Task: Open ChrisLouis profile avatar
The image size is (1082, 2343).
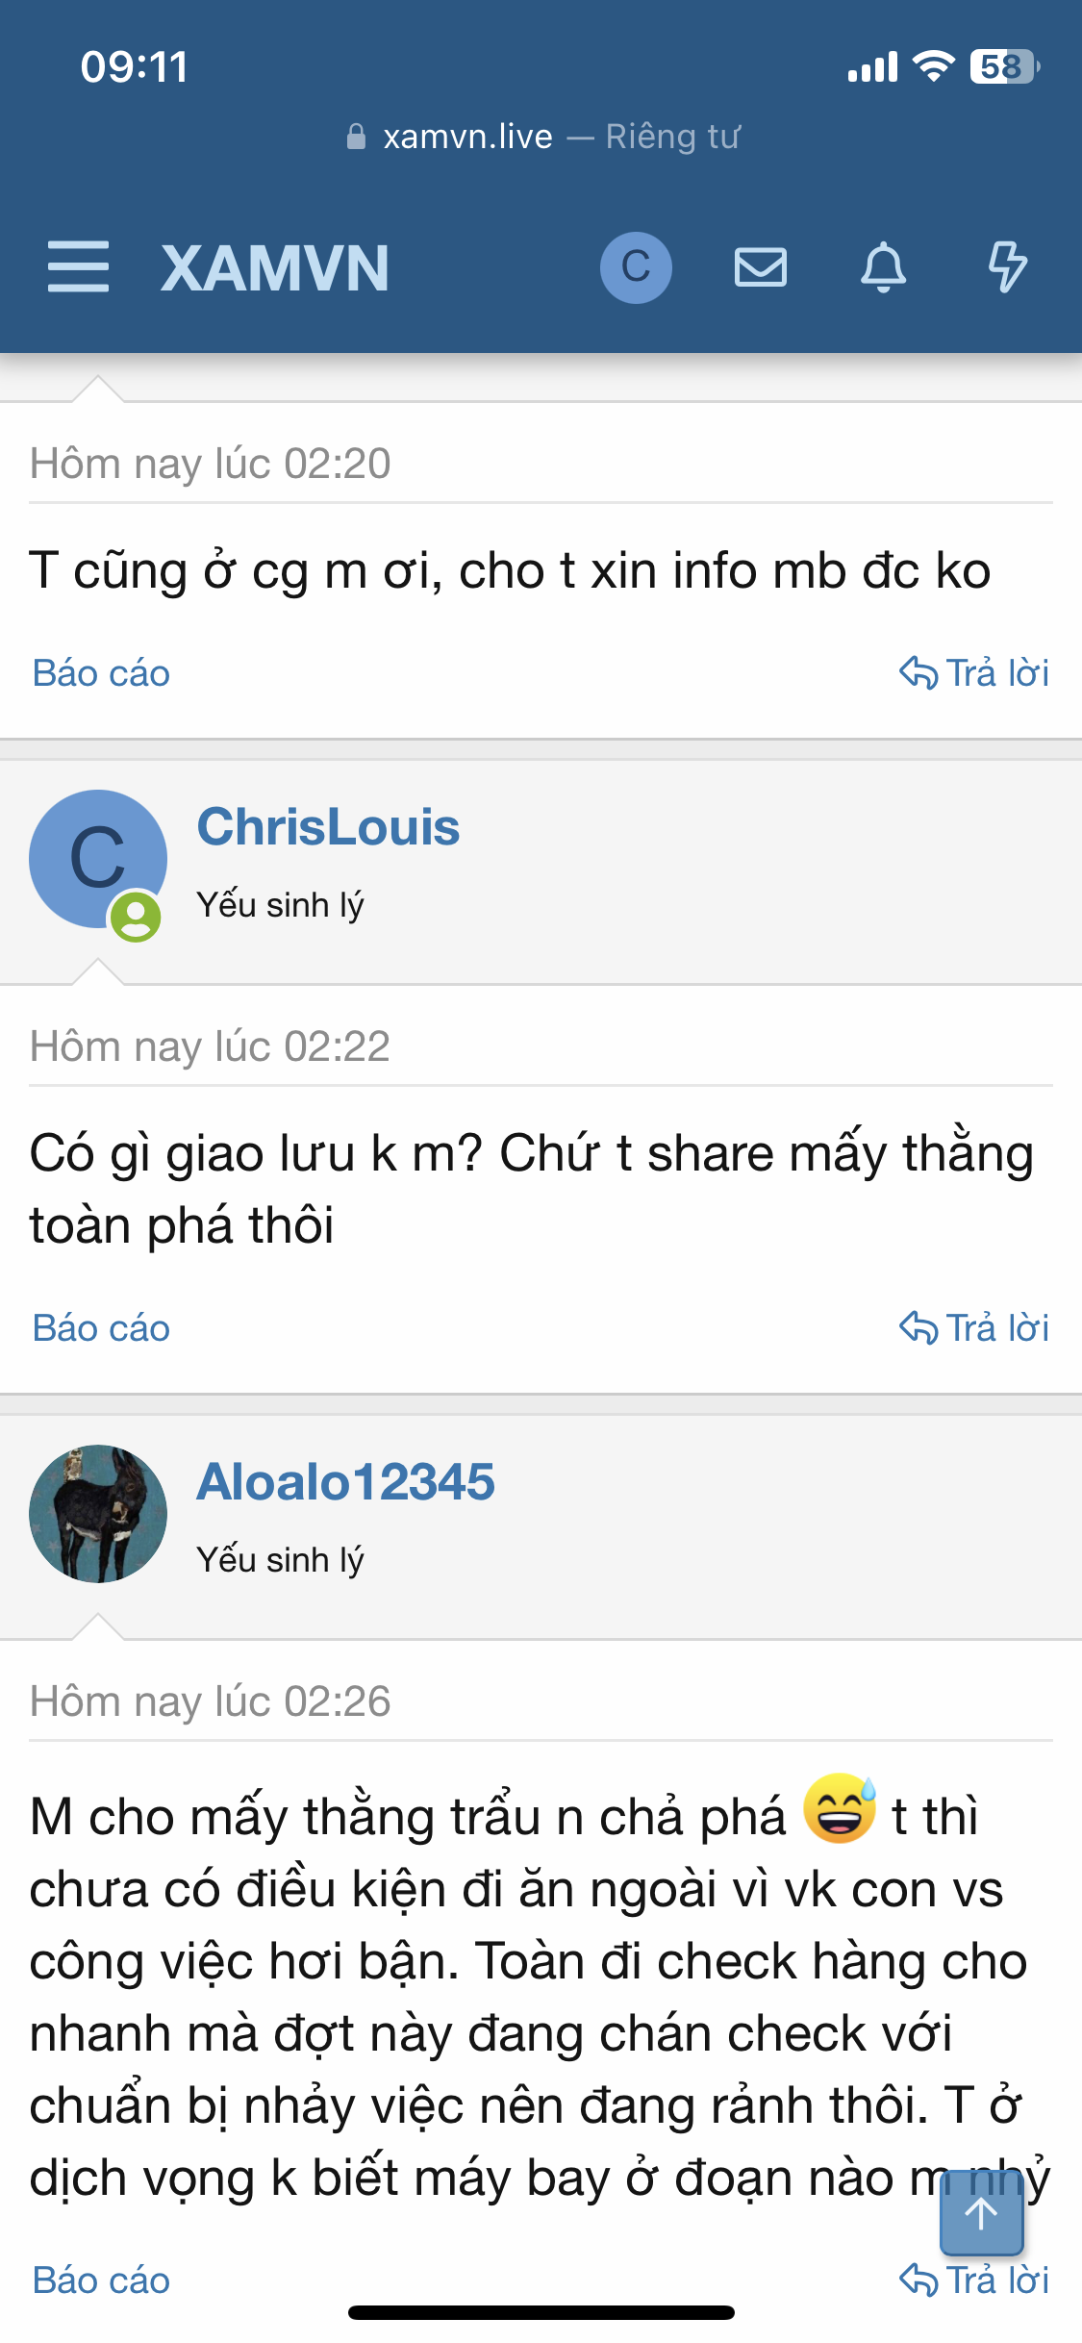Action: tap(97, 859)
